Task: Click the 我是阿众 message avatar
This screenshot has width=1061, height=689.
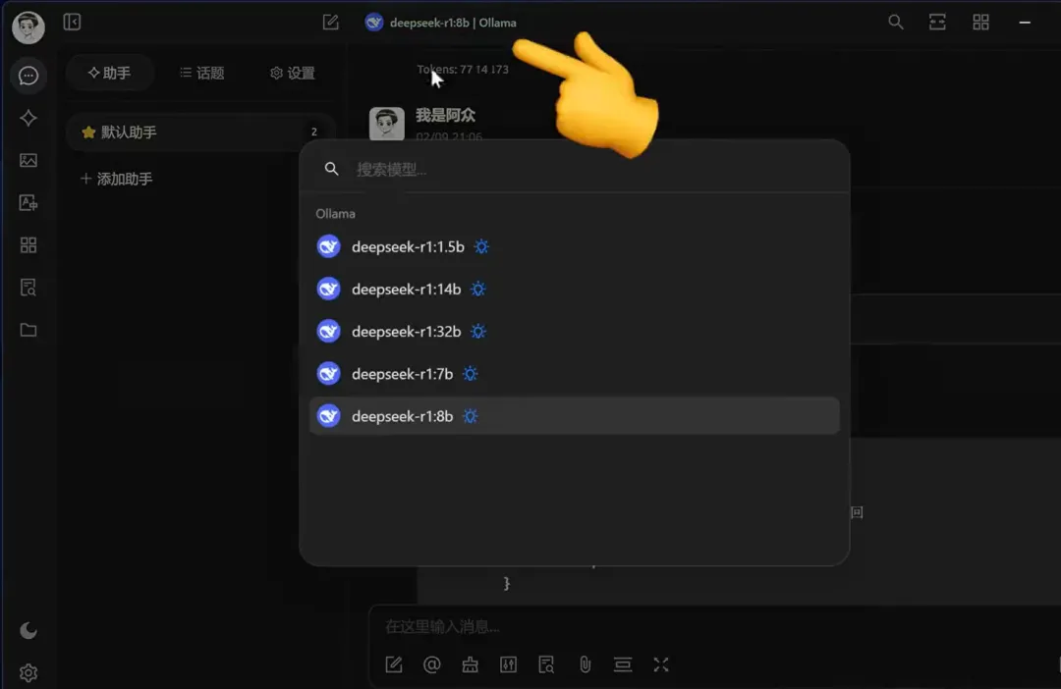Action: pyautogui.click(x=386, y=124)
